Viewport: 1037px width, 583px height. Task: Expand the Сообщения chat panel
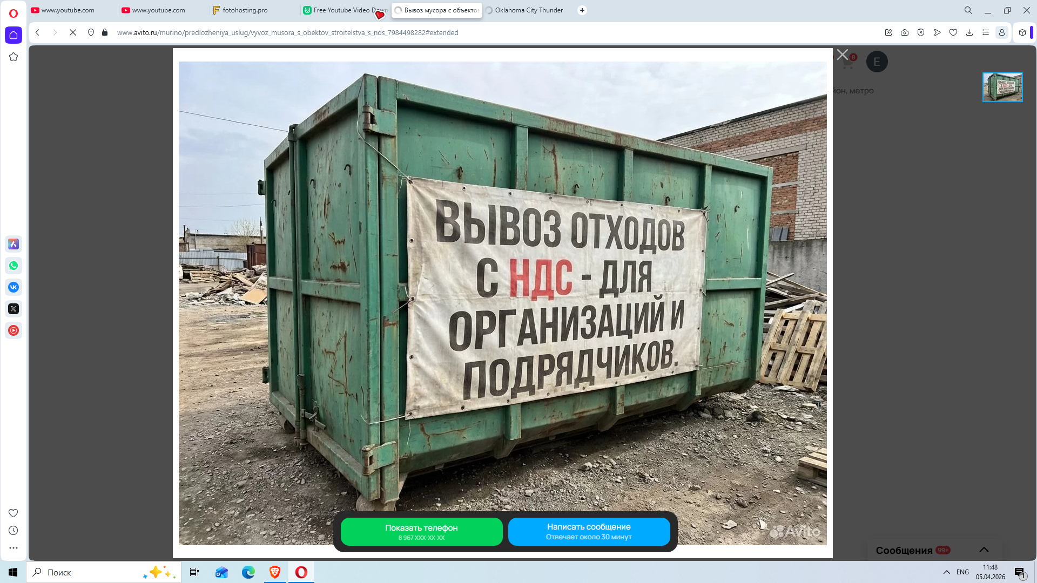coord(984,550)
